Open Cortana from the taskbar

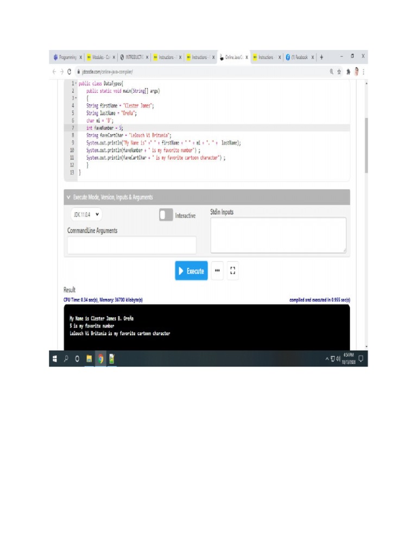tap(77, 359)
